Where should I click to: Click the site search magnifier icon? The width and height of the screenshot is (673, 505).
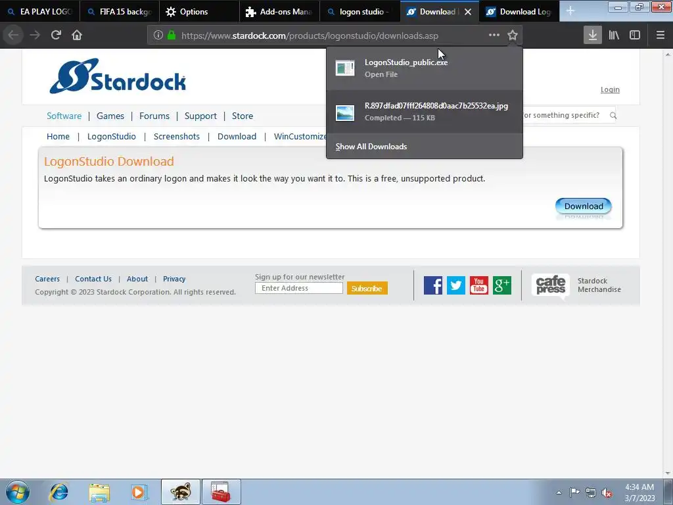613,116
